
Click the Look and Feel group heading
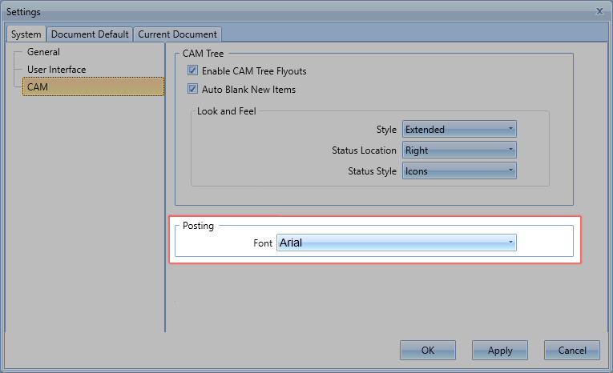coord(226,111)
